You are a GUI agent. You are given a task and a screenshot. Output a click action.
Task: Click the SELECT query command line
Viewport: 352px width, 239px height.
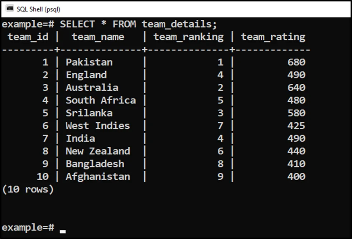[138, 24]
